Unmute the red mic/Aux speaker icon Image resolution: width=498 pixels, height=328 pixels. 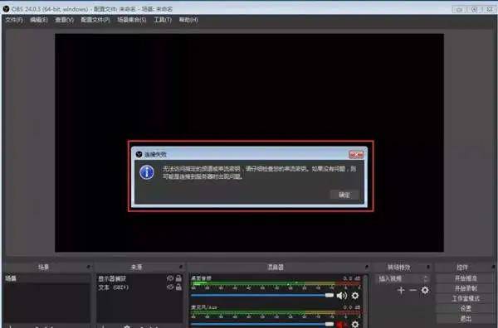341,324
